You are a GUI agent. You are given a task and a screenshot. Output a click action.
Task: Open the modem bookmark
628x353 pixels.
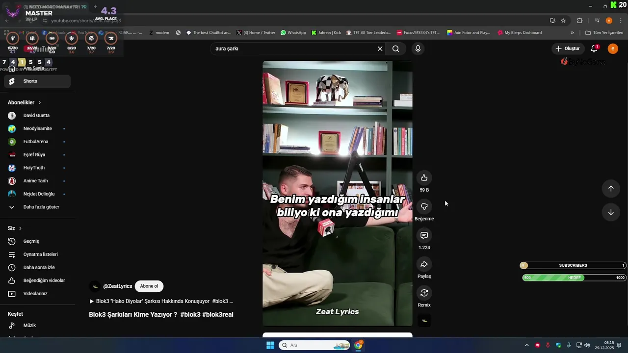159,33
